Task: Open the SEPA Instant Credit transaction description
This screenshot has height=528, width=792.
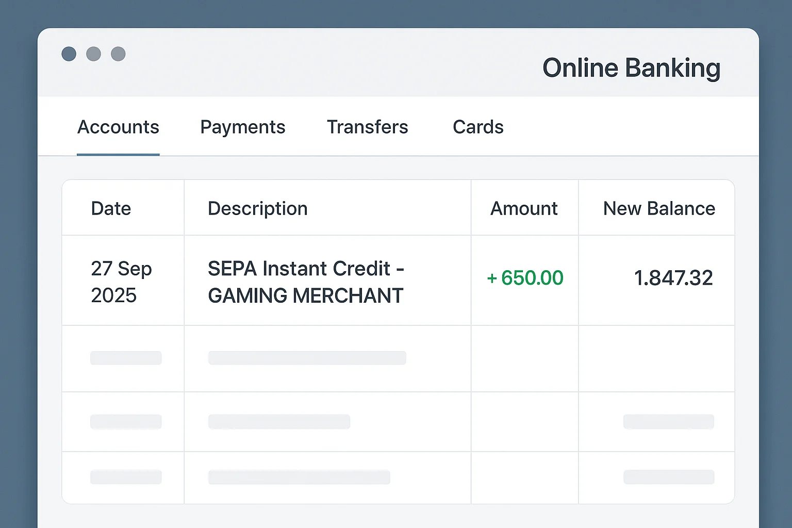Action: coord(306,282)
